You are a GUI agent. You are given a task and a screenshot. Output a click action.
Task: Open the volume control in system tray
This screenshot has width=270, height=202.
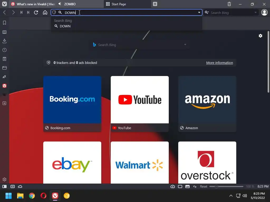pos(245,196)
